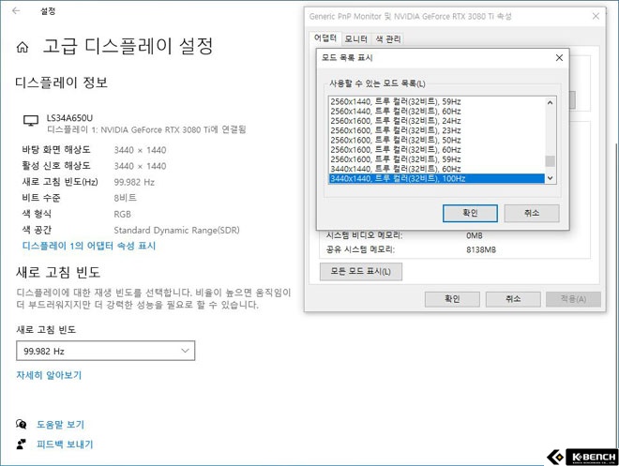Viewport: 619px width, 466px height.
Task: Click the 8138MB shared memory value
Action: click(x=481, y=249)
